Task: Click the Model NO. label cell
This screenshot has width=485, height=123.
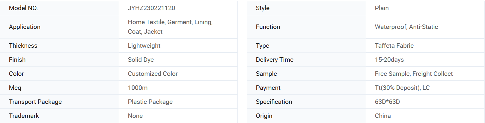Action: 59,8
